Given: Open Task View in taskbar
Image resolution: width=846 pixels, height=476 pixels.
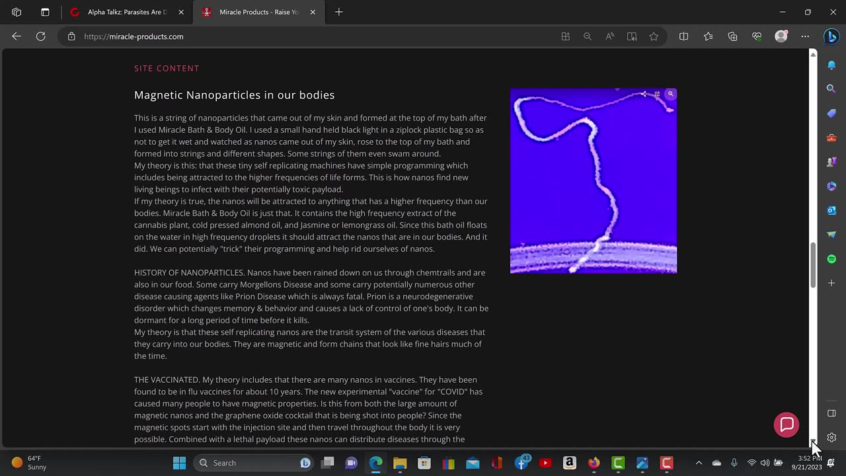Looking at the screenshot, I should point(327,463).
